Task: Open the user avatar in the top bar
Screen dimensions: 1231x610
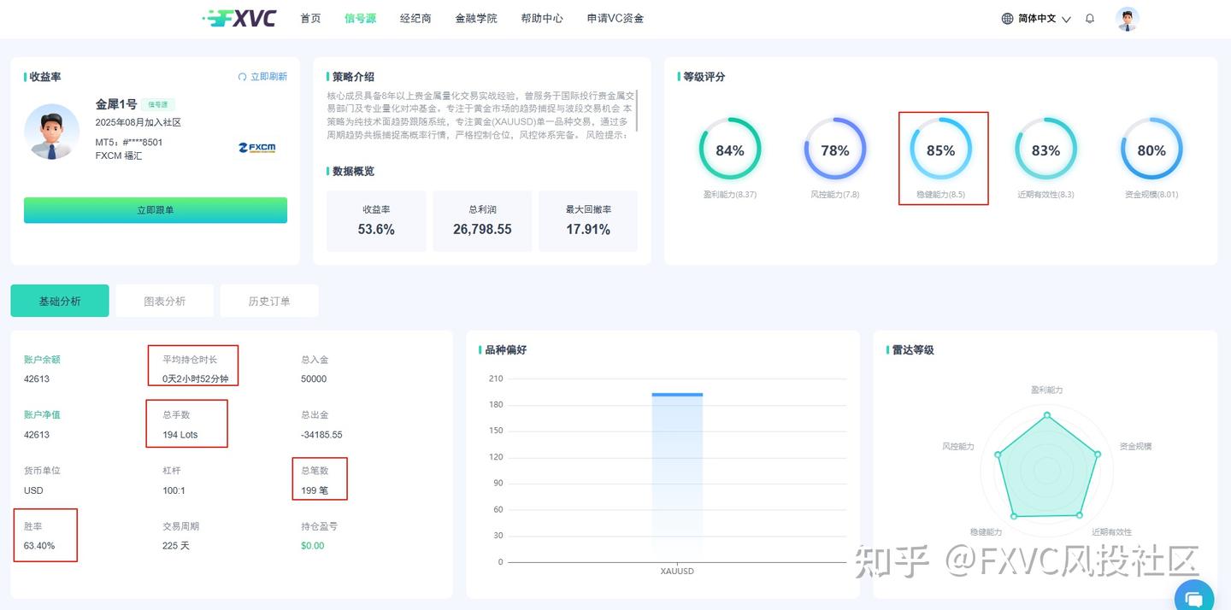Action: (1127, 18)
